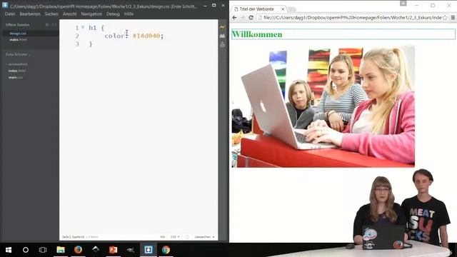Viewport: 457px width, 257px height.
Task: Open File Explorer from taskbar
Action: (x=61, y=250)
